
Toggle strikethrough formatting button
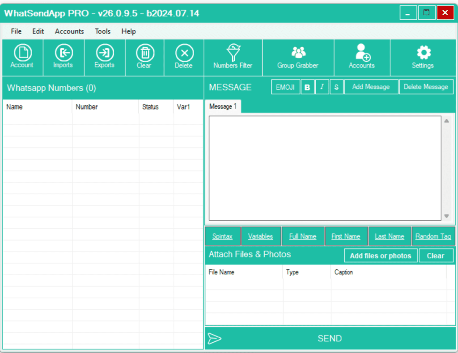pyautogui.click(x=336, y=87)
